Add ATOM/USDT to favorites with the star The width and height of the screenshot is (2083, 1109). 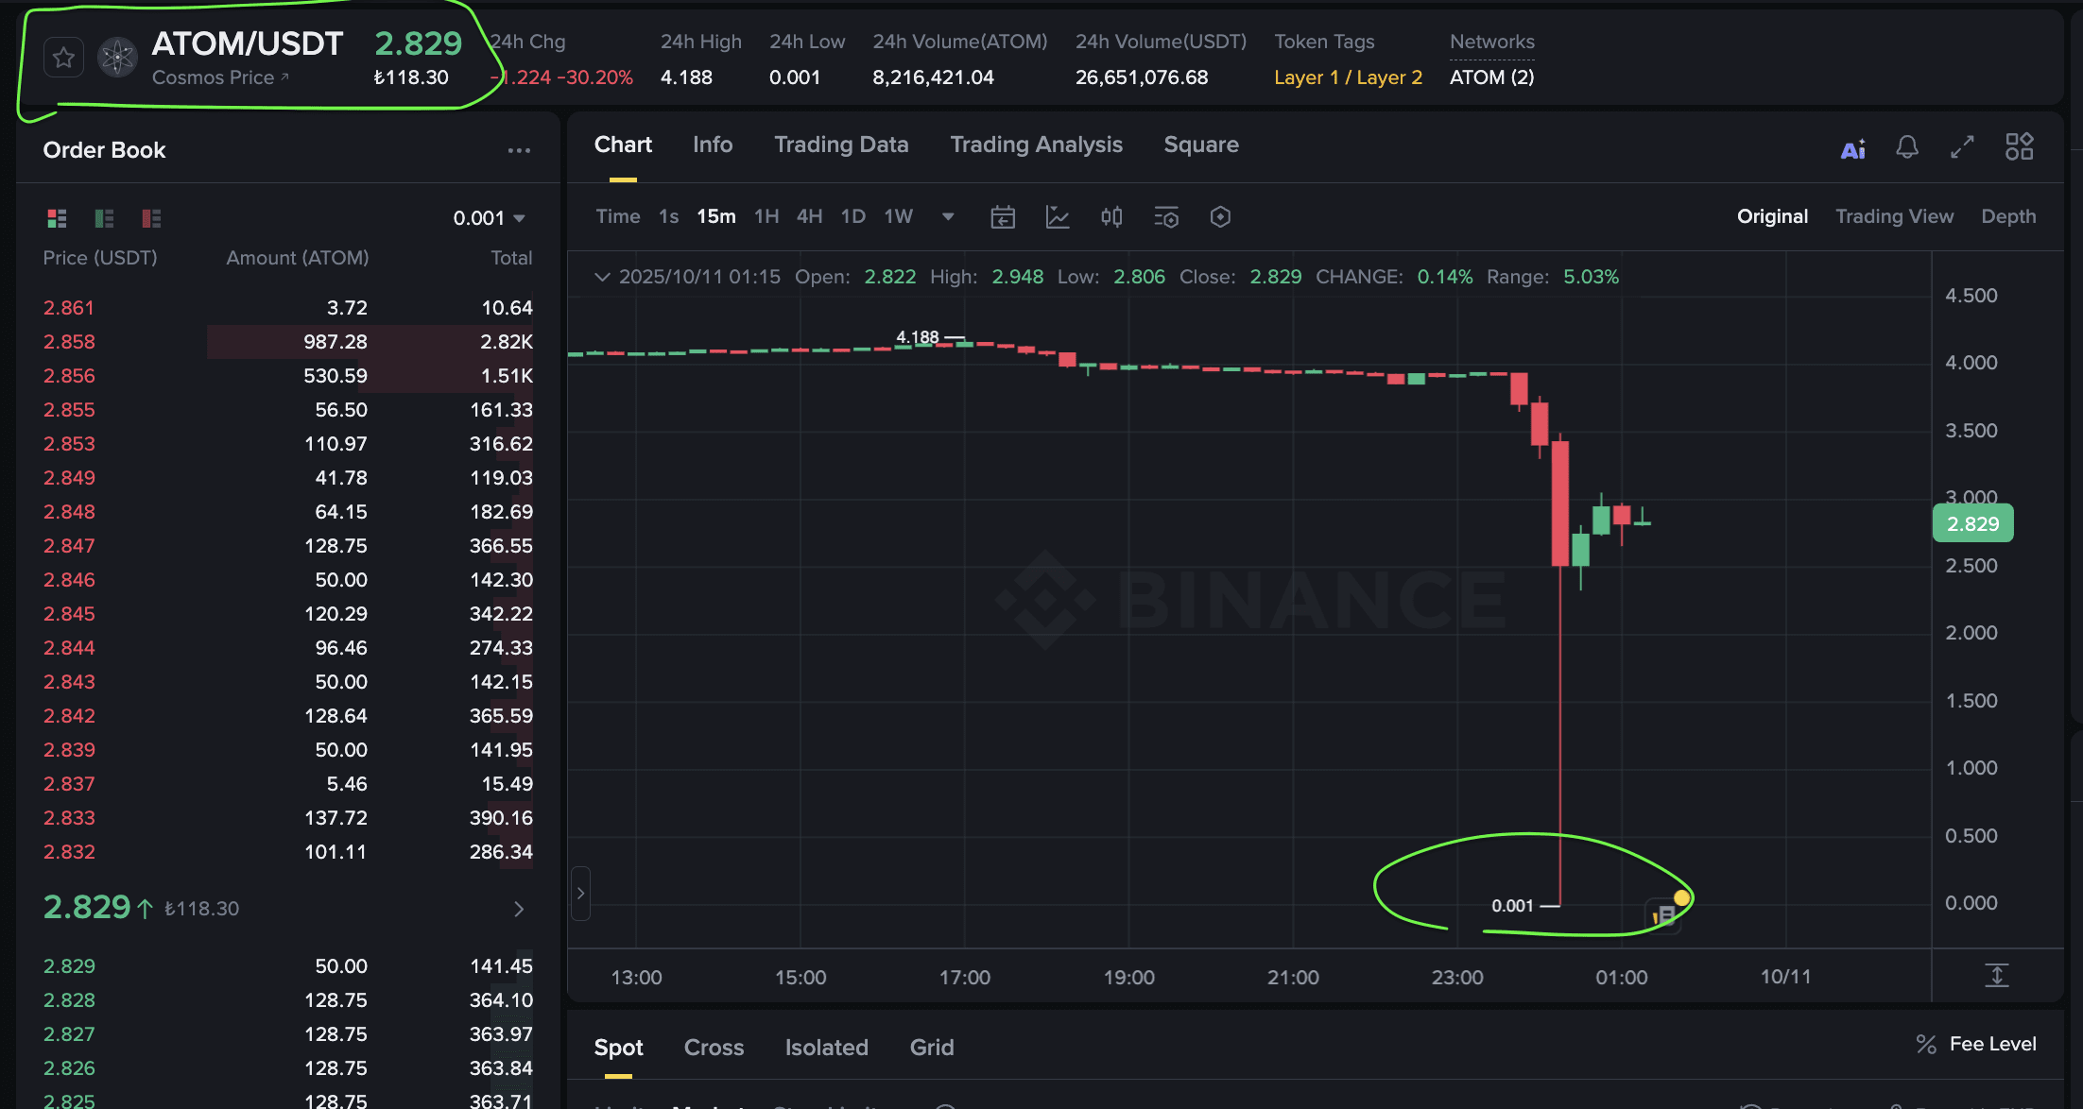click(x=63, y=59)
